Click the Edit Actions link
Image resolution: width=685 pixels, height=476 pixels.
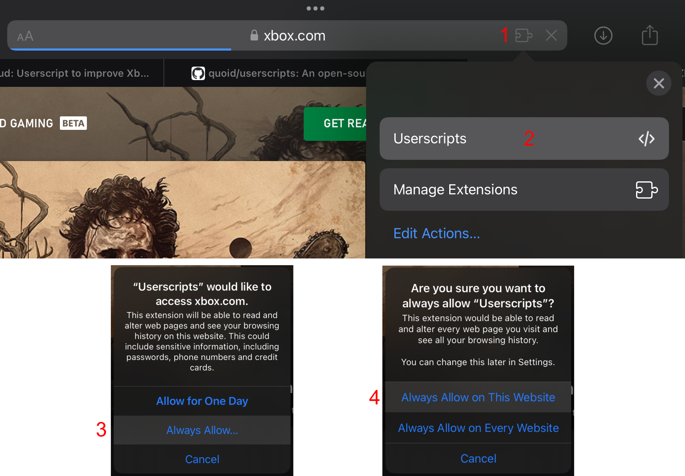click(437, 233)
